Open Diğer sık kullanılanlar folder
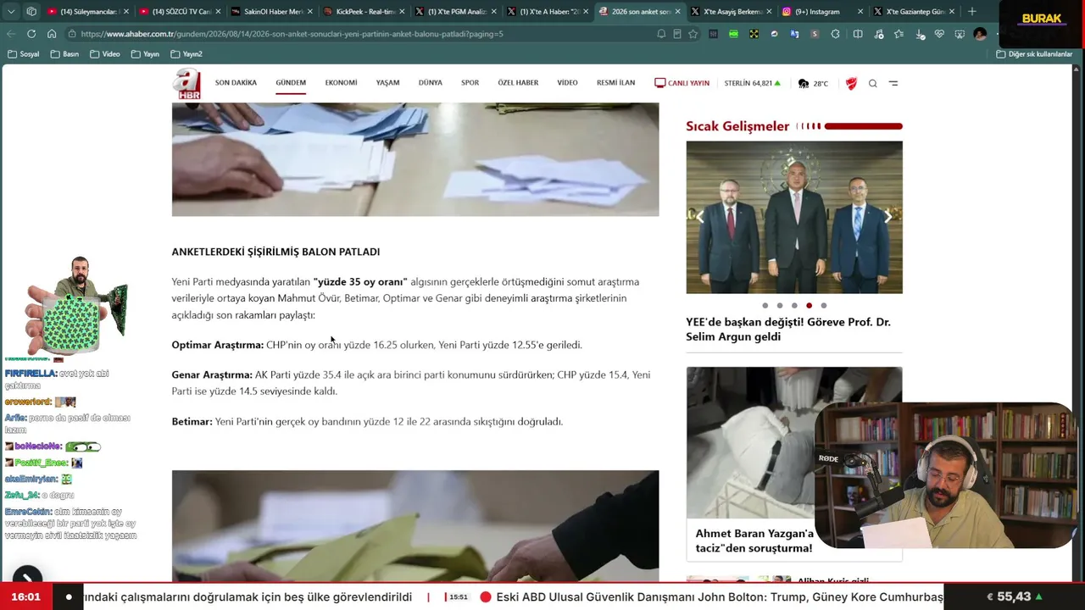Image resolution: width=1085 pixels, height=610 pixels. click(1034, 54)
